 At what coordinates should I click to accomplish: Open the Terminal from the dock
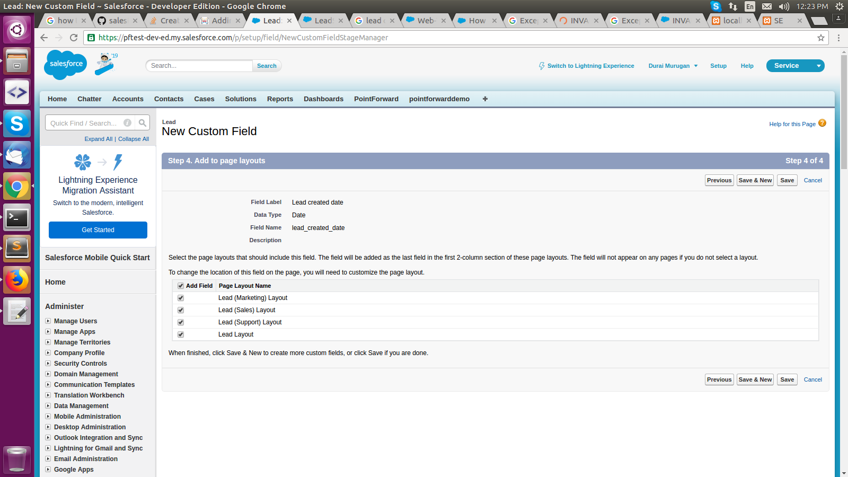click(x=17, y=217)
